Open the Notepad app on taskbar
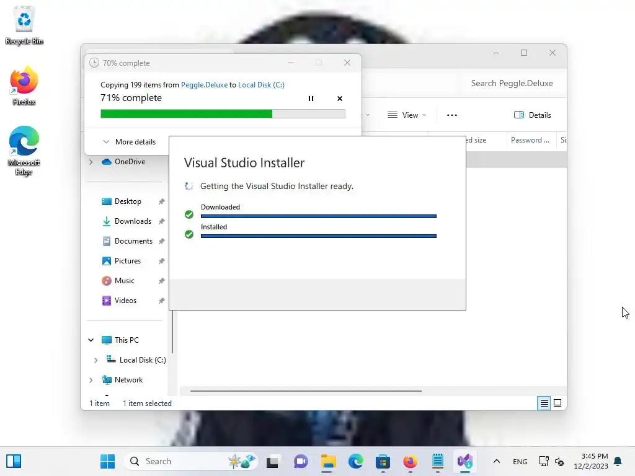635x476 pixels. [438, 461]
